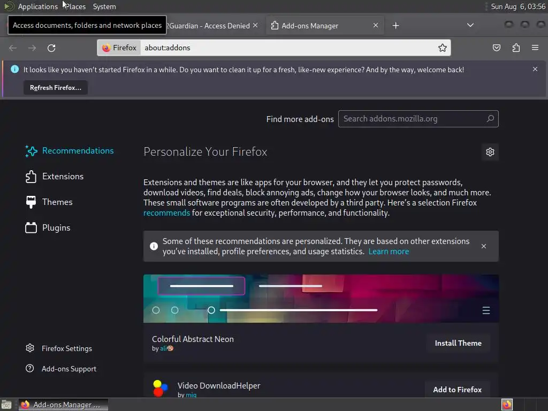The height and width of the screenshot is (411, 548).
Task: Add Video DownloadHelper to Firefox
Action: tap(458, 390)
